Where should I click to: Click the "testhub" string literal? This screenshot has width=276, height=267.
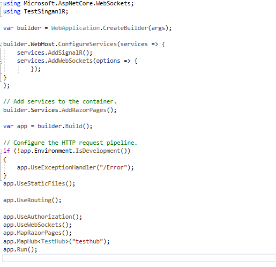[87, 241]
